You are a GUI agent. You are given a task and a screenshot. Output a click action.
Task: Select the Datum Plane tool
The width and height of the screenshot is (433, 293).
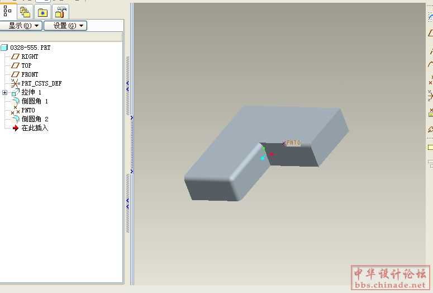430,33
